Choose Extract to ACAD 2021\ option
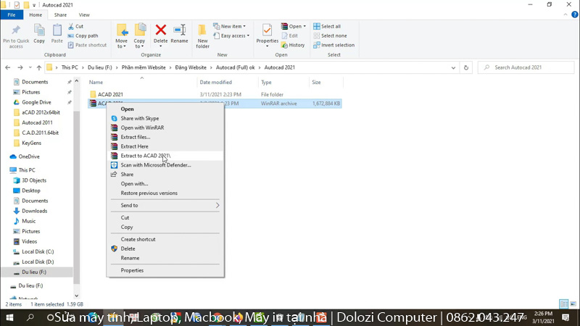This screenshot has height=326, width=580. 165,156
